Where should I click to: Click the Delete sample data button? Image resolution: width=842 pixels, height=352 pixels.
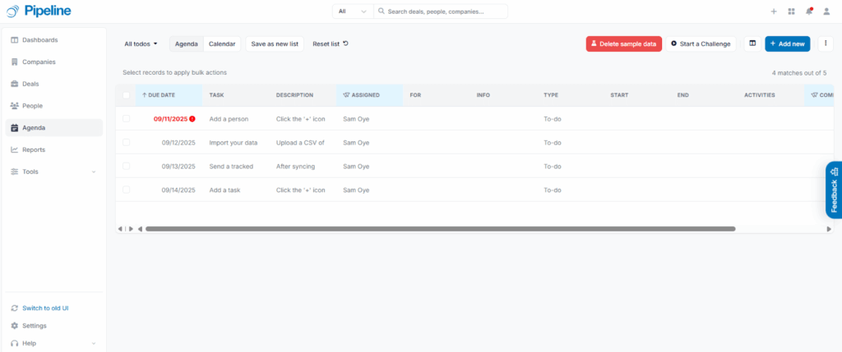[x=623, y=44]
